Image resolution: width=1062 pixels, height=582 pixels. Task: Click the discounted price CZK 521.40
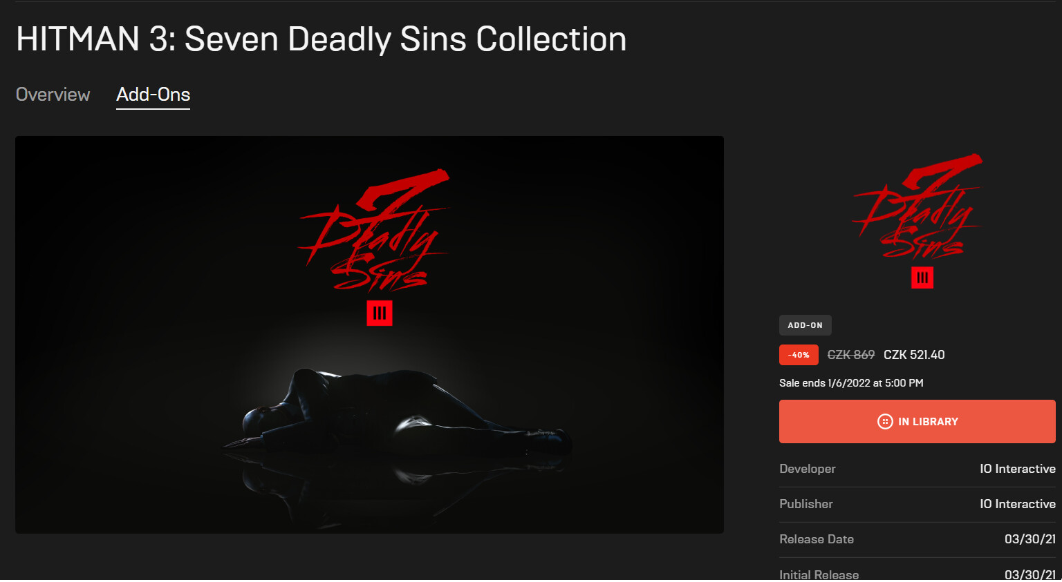[x=914, y=355]
